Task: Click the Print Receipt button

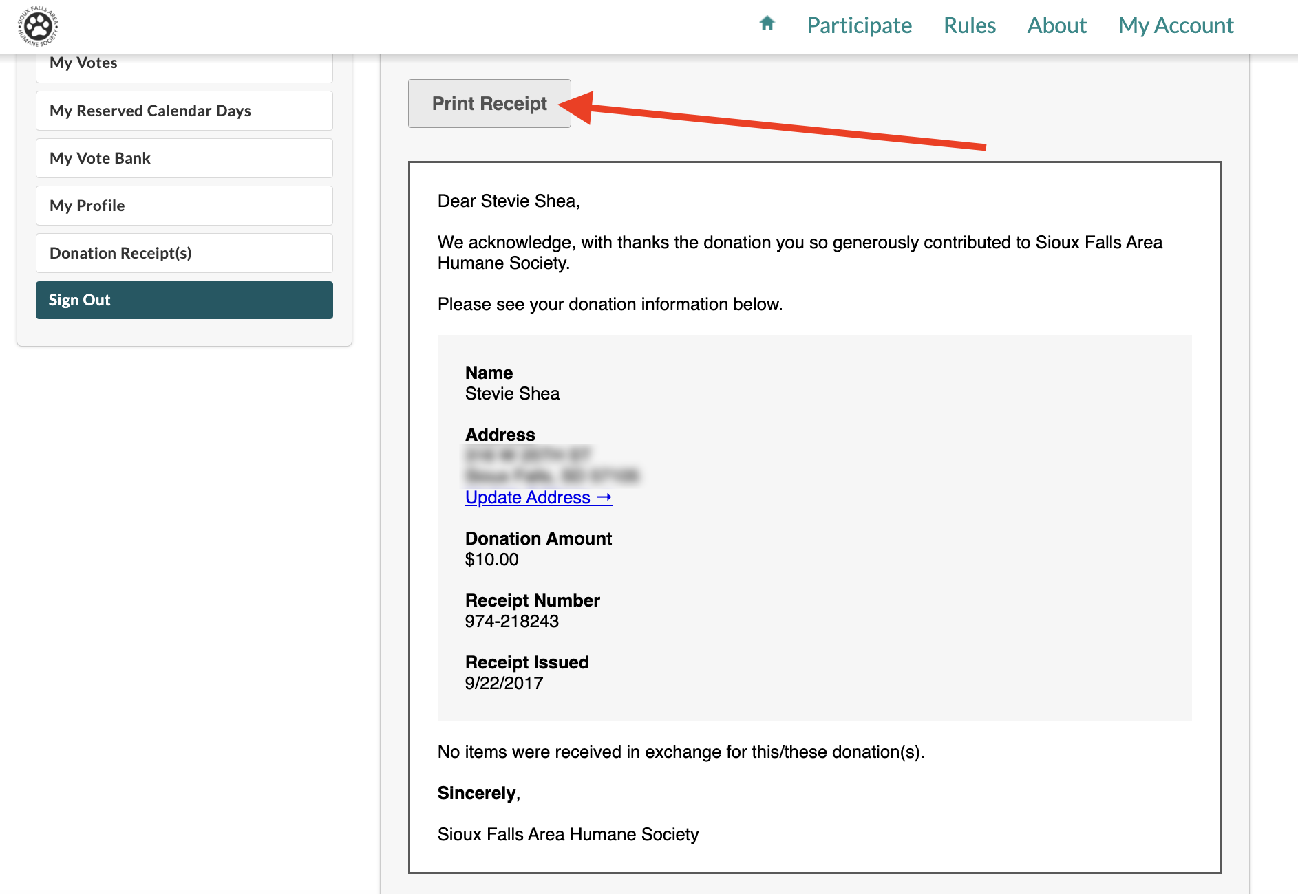Action: pos(489,103)
